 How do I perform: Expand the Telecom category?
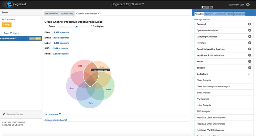click(224, 68)
